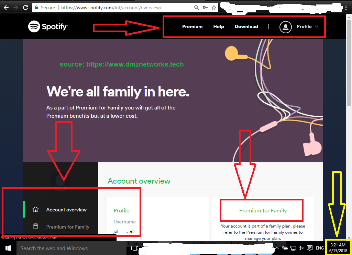Click the network tray icon

293,248
